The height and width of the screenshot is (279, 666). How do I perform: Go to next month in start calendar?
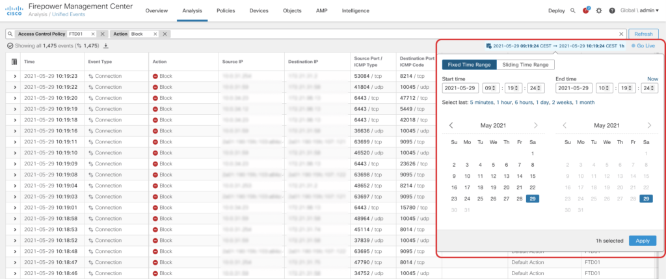click(536, 125)
